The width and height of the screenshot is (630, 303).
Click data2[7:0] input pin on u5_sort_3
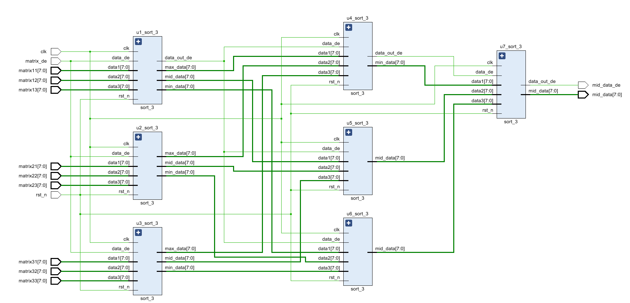pos(329,168)
